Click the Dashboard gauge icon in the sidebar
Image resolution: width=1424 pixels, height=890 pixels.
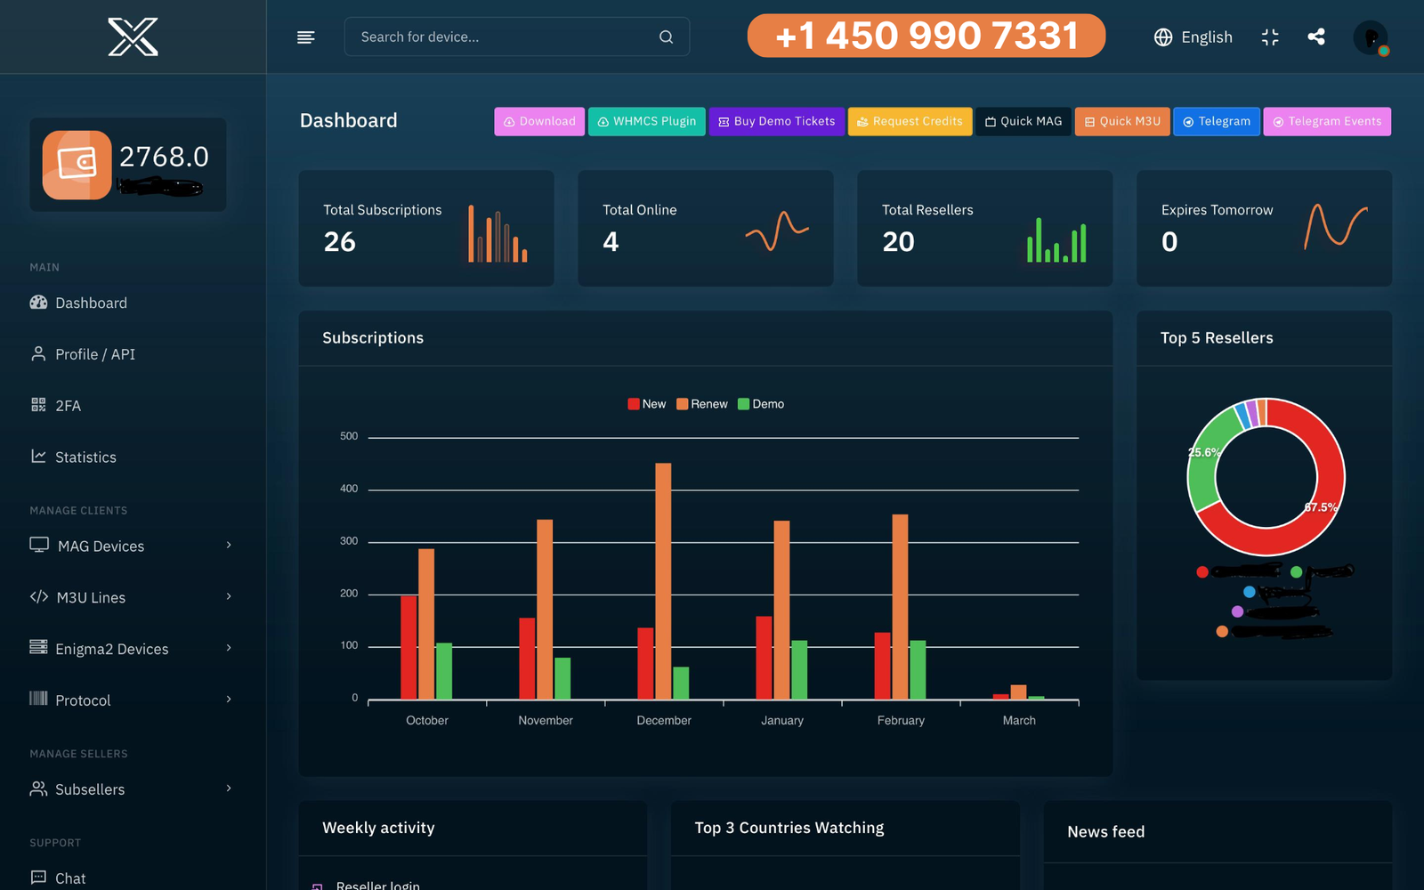click(x=38, y=303)
